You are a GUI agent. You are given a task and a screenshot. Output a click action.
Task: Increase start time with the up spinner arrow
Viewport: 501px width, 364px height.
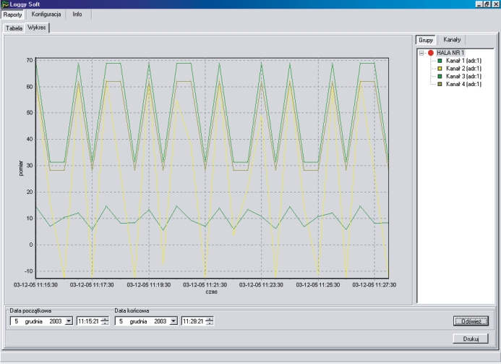106,318
